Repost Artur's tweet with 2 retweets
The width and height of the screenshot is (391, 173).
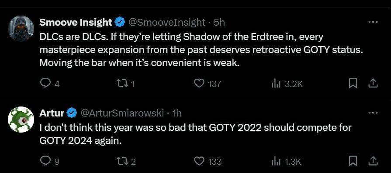click(126, 162)
